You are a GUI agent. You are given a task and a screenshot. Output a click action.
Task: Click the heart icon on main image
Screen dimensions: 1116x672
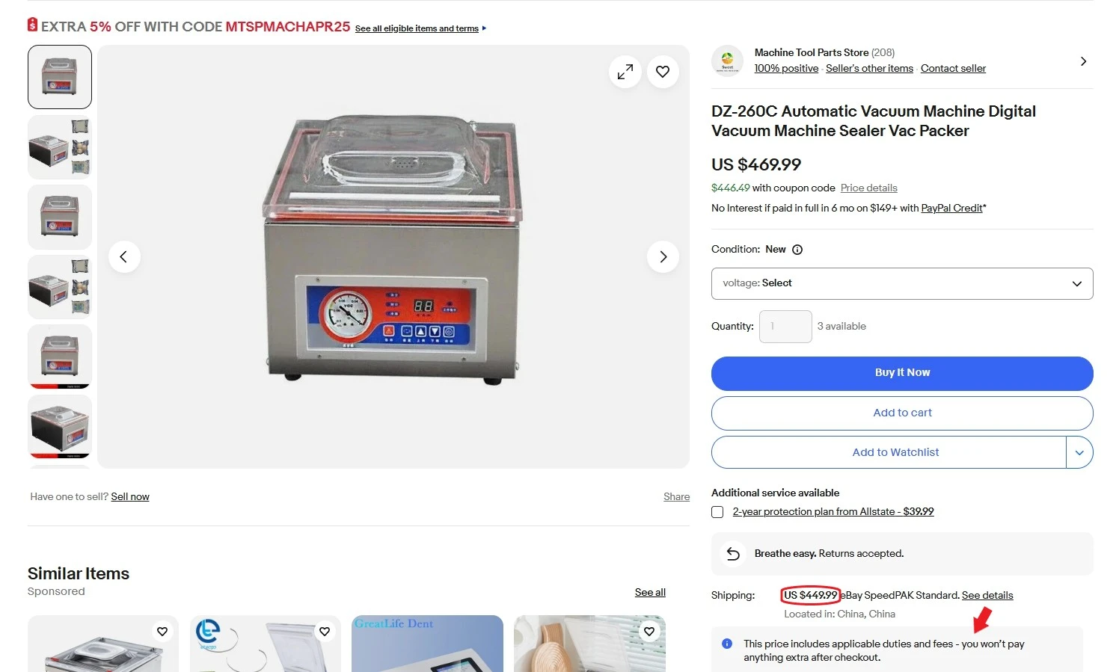click(x=663, y=72)
